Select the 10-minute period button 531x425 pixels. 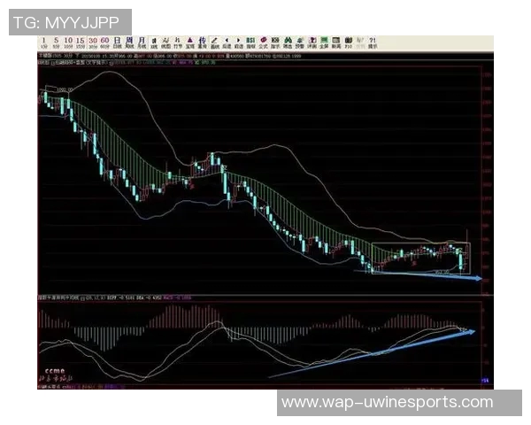pos(68,42)
